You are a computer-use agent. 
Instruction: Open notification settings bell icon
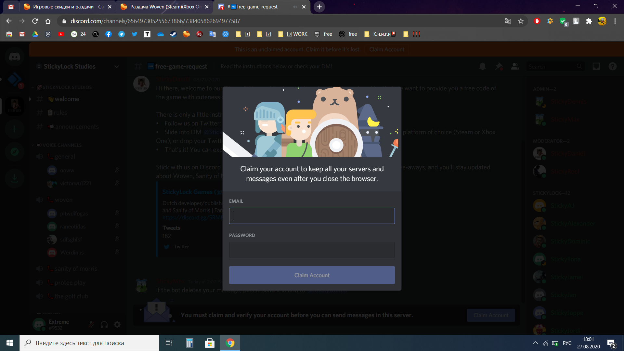point(483,66)
